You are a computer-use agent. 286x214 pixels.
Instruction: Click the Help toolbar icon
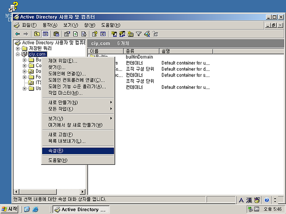tap(95, 34)
